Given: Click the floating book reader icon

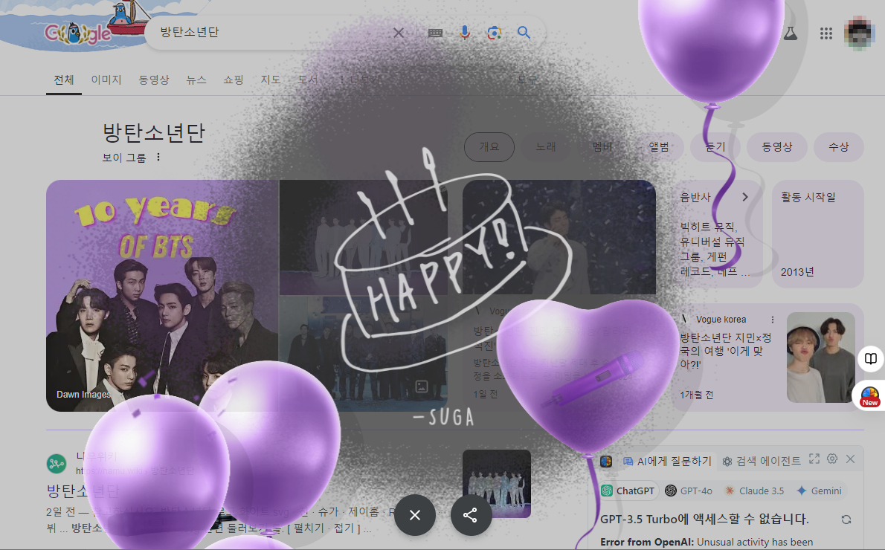Looking at the screenshot, I should (x=871, y=359).
